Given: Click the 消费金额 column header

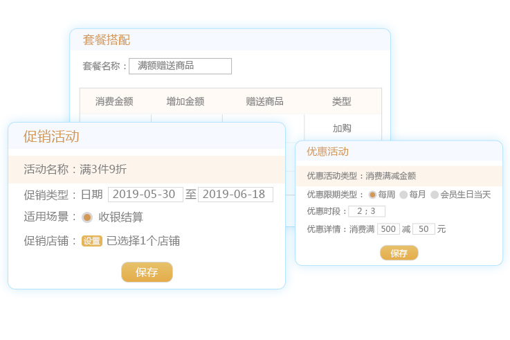Looking at the screenshot, I should point(114,101).
